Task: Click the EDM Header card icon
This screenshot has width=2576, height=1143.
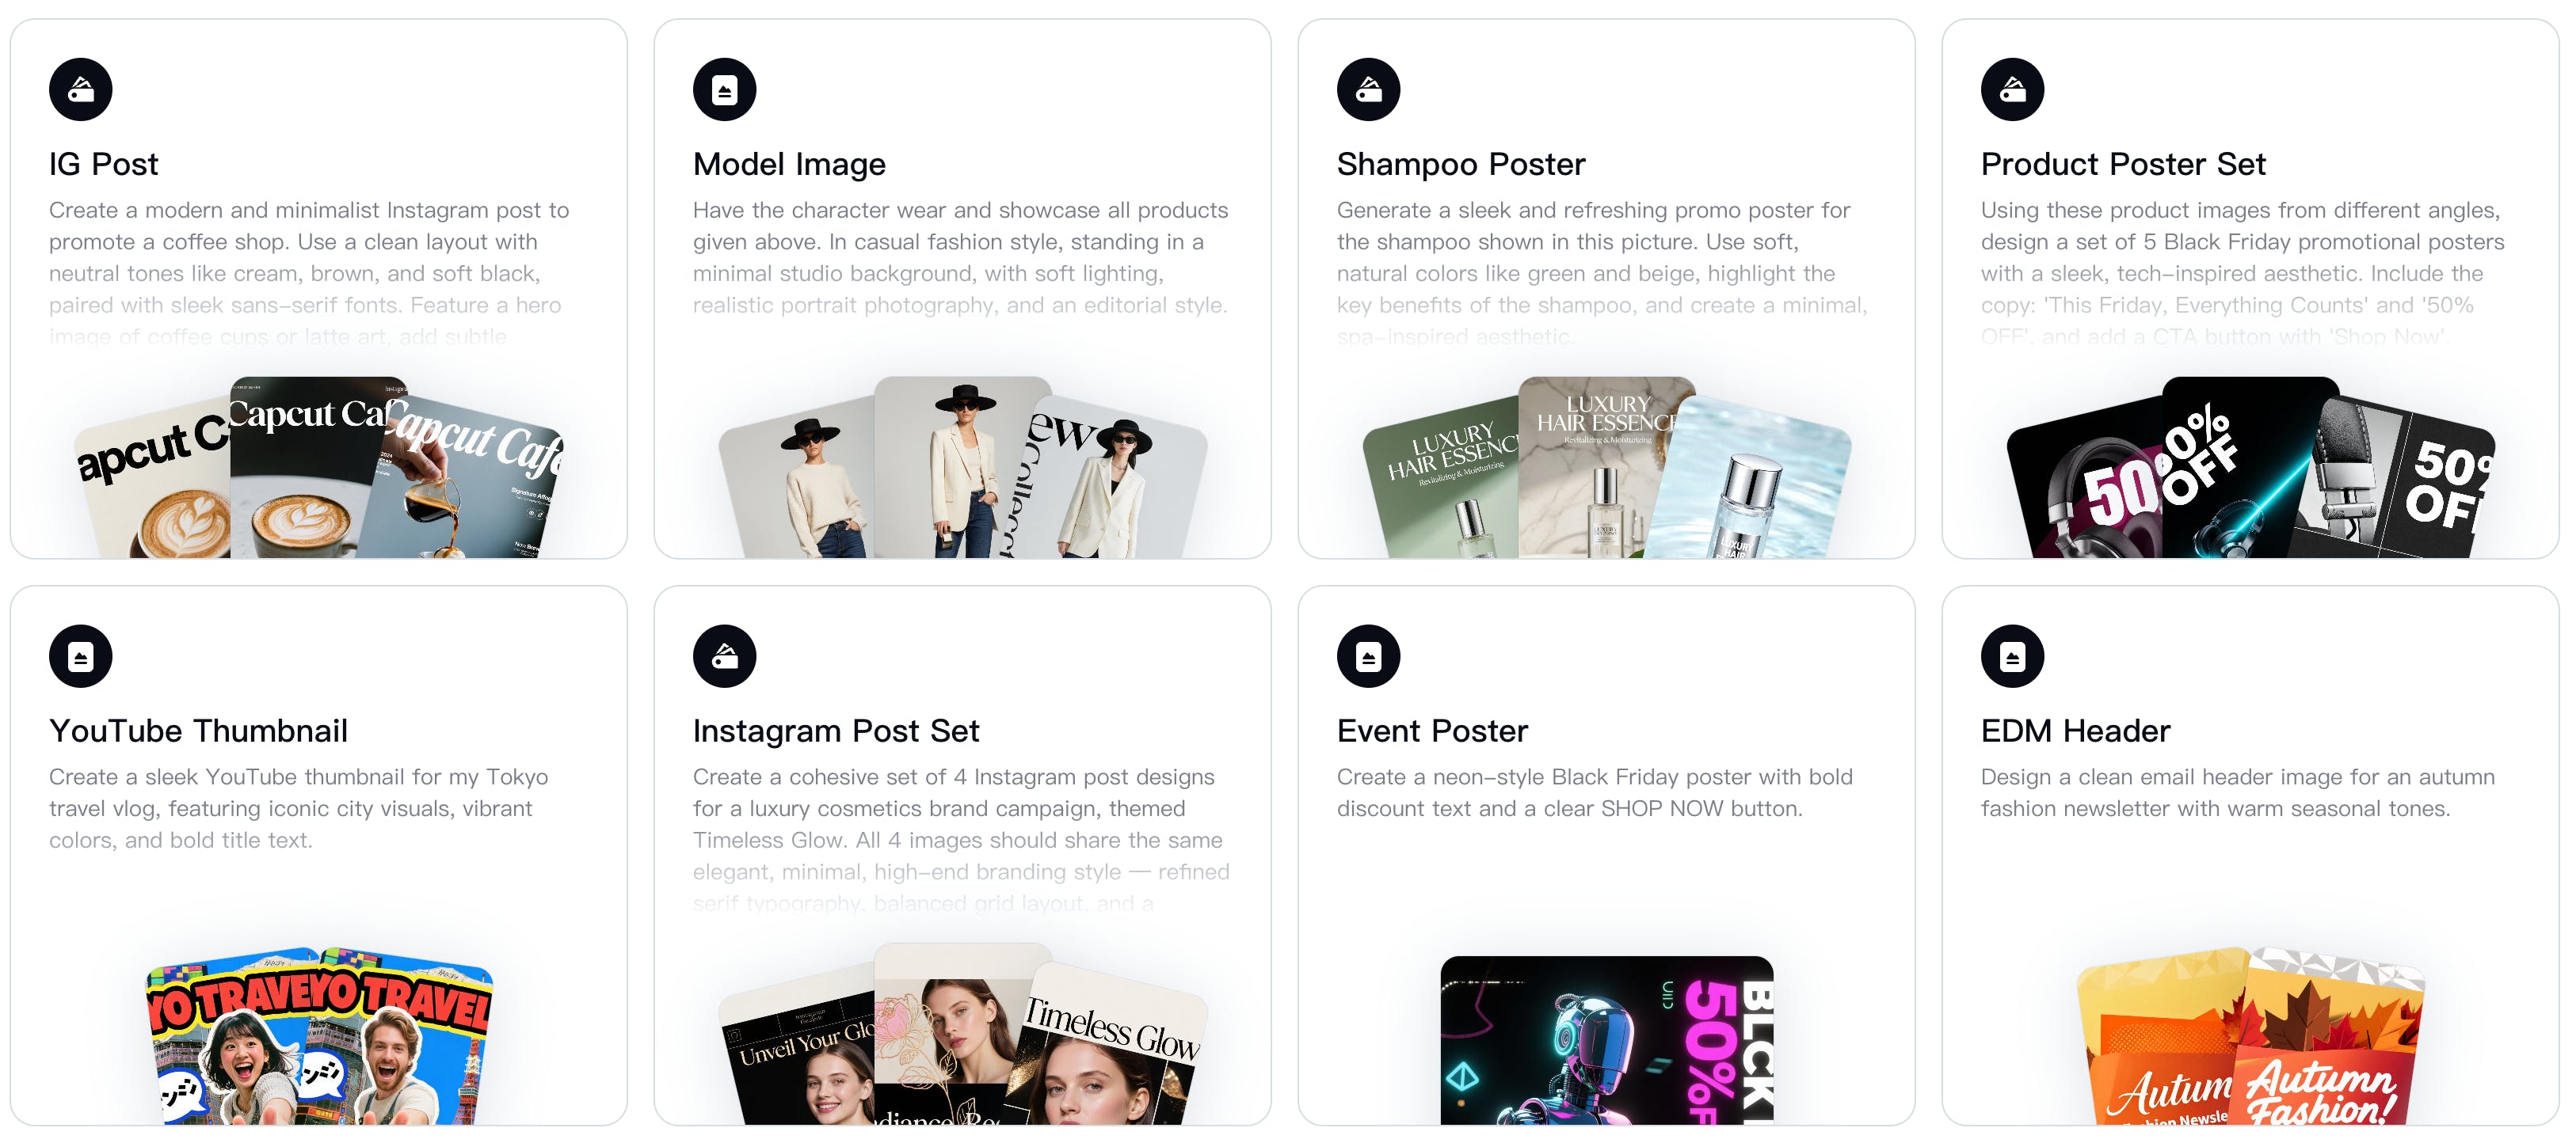Action: (x=2012, y=655)
